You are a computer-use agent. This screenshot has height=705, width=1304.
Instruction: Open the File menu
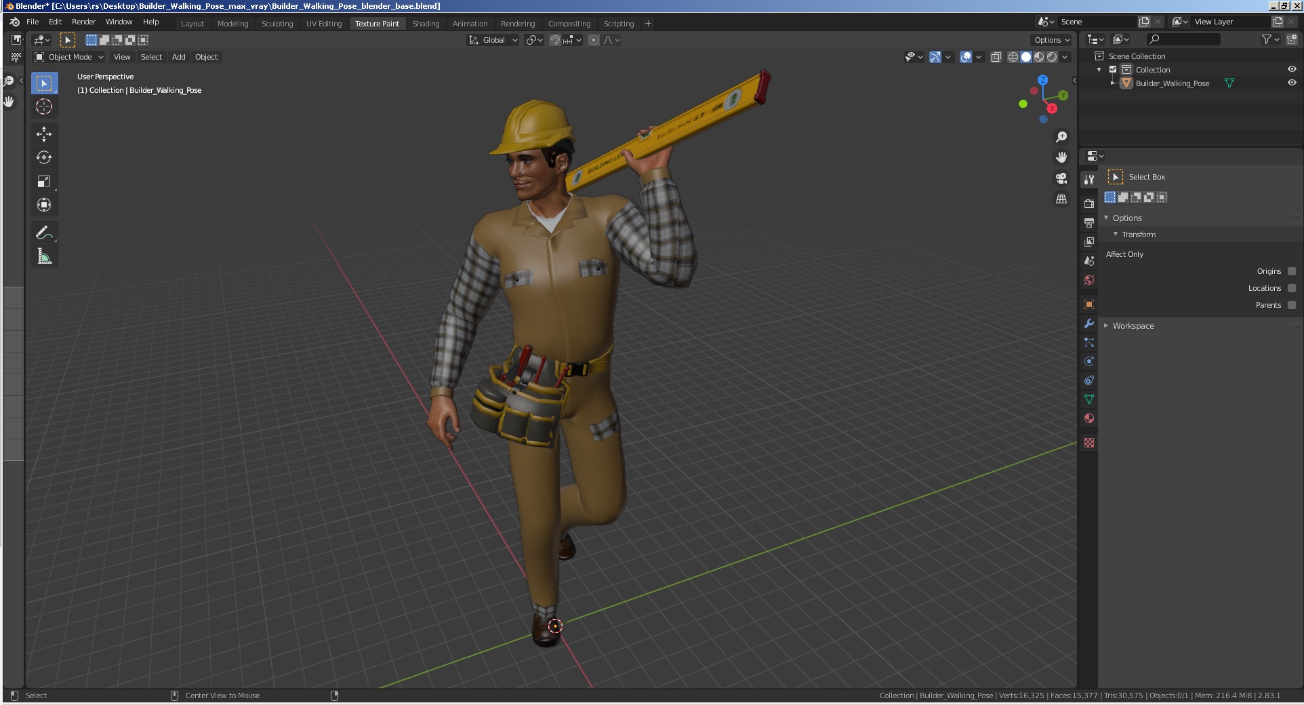33,22
